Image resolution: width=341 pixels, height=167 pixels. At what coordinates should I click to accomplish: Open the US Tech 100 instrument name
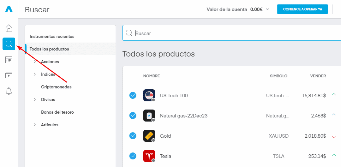(174, 95)
